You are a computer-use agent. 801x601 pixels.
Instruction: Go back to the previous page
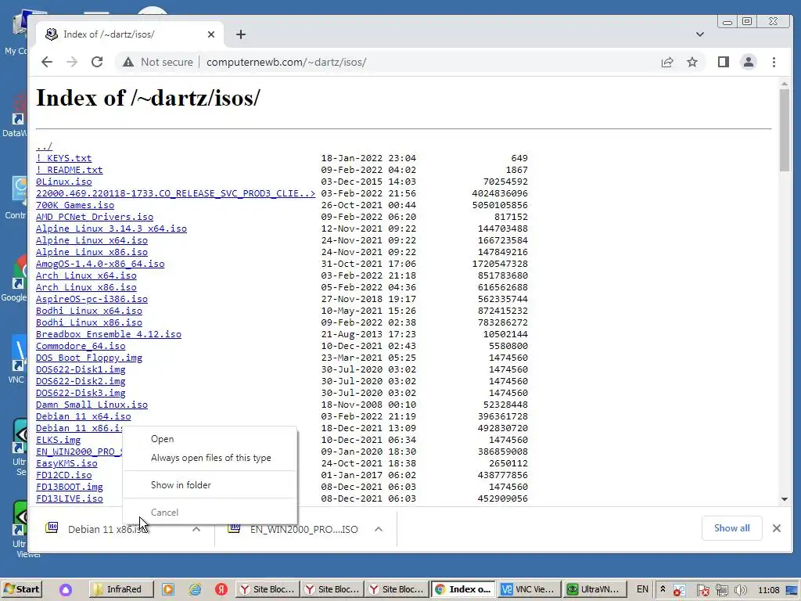click(x=47, y=63)
